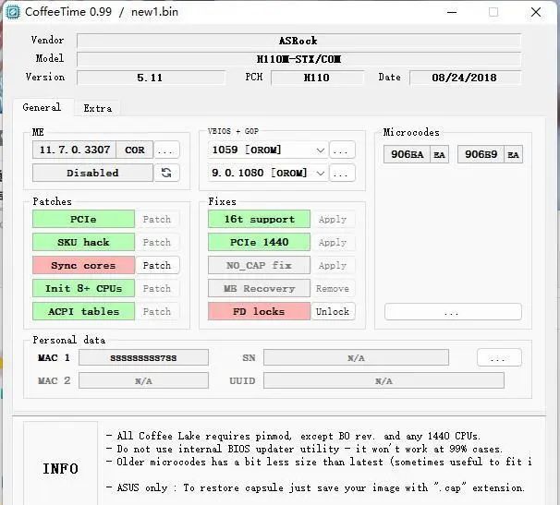Screen dimensions: 560x505
Task: Click the ACPI tables status
Action: (83, 311)
